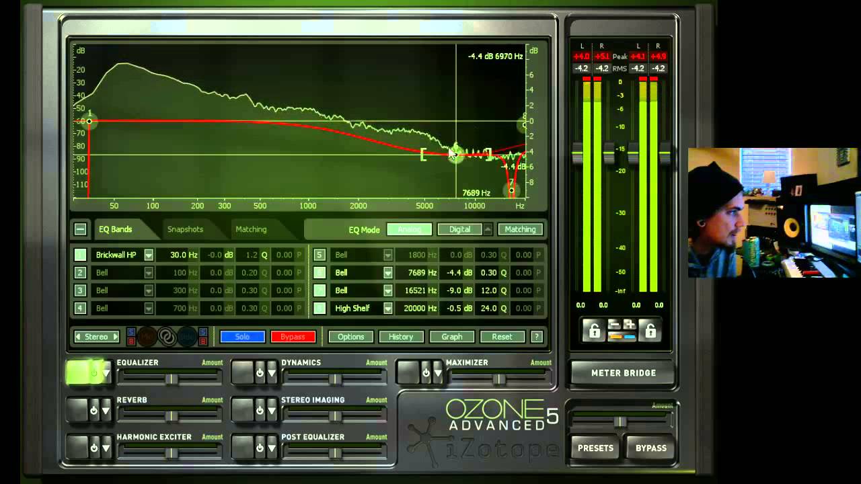The height and width of the screenshot is (484, 861).
Task: Open the Meter Bridge
Action: point(623,373)
